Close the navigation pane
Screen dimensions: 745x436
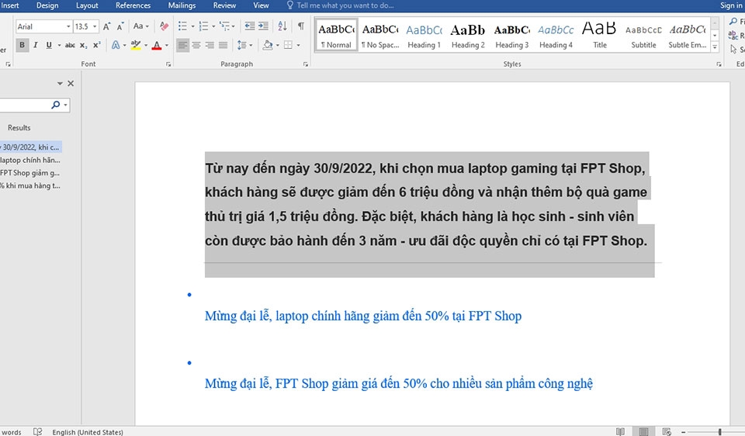click(71, 84)
